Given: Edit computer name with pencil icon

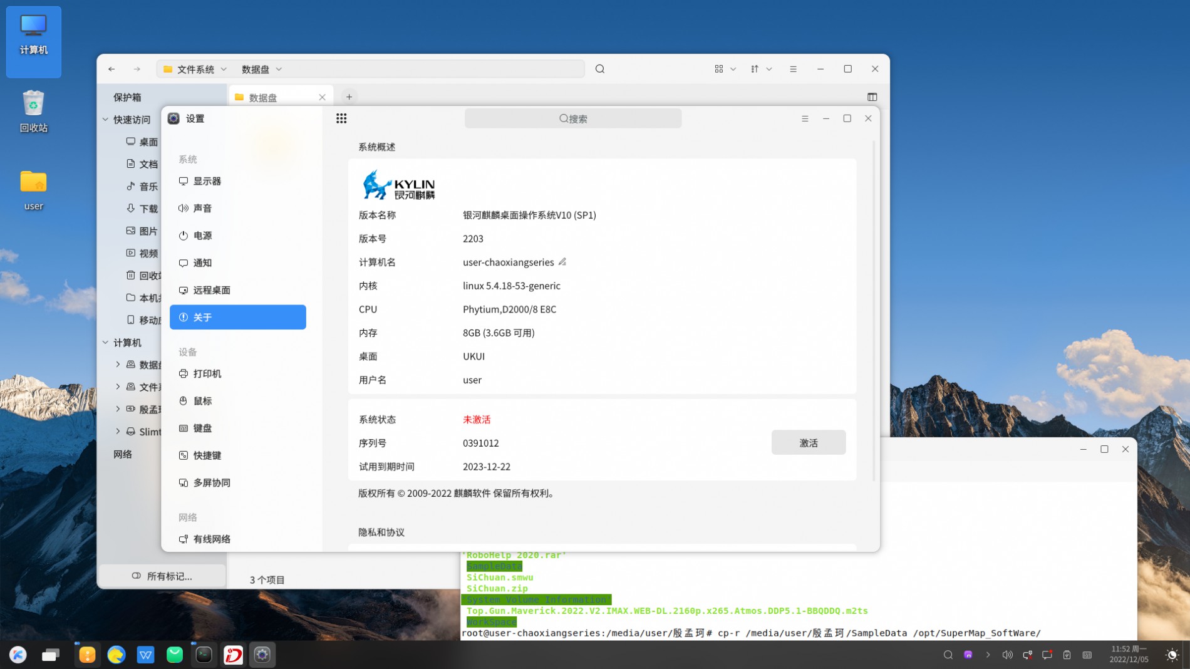Looking at the screenshot, I should pos(562,262).
